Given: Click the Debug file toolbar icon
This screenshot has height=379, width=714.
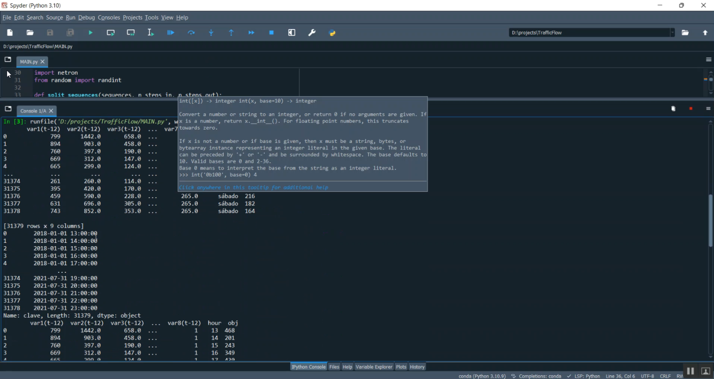Looking at the screenshot, I should (171, 33).
